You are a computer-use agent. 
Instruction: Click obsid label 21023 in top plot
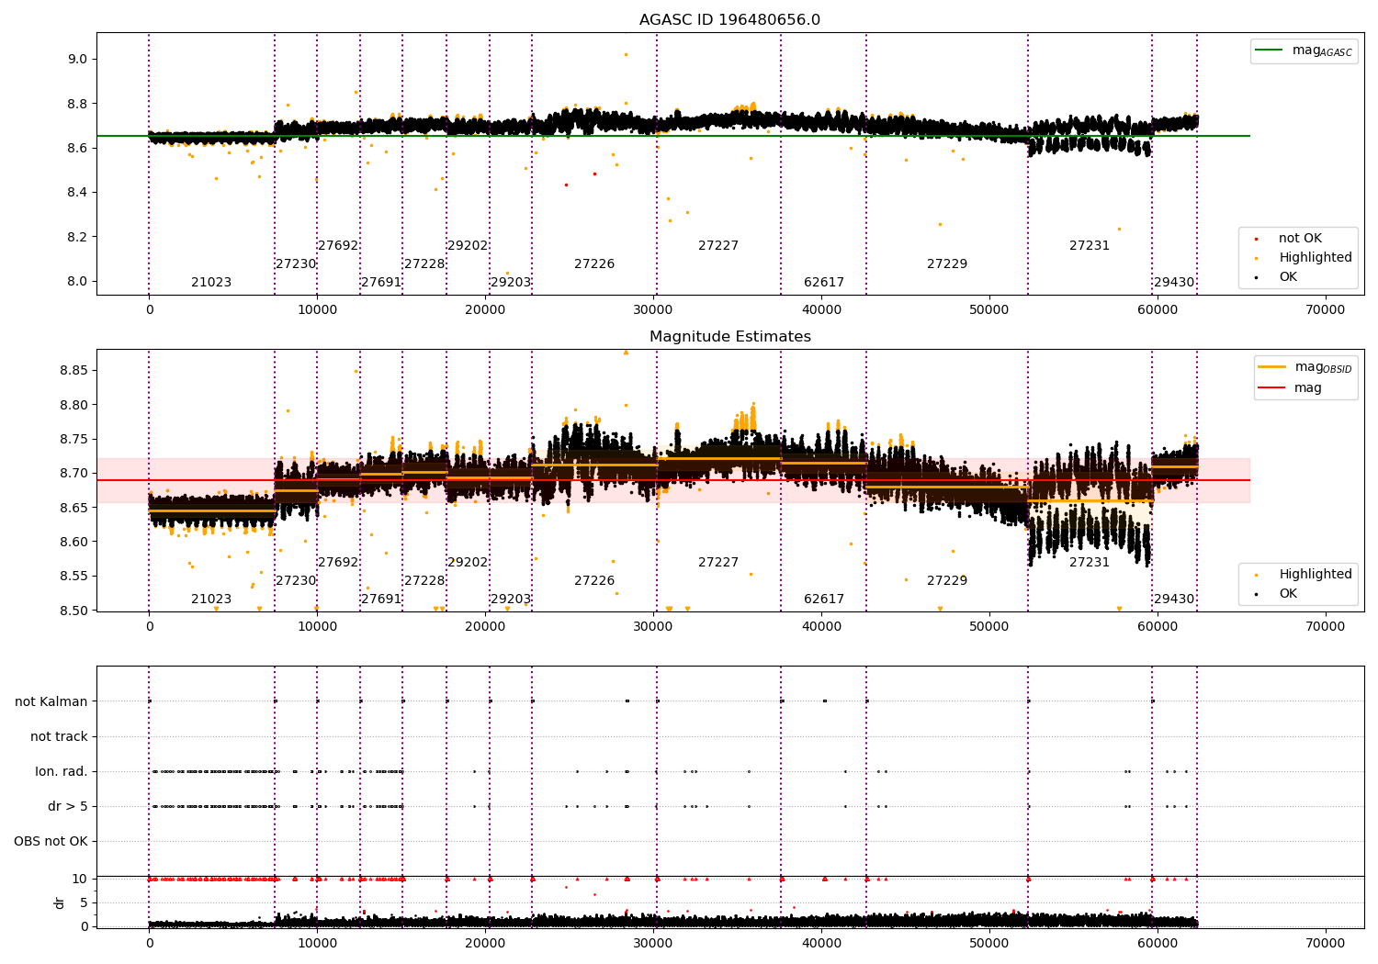coord(211,283)
